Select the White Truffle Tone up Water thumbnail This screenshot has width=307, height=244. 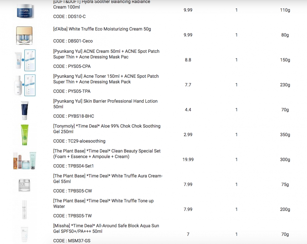point(24,209)
